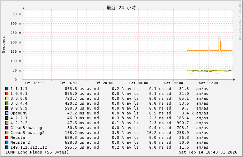This screenshot has width=243, height=157.
Task: Click the Sat 08:00 axis marker
Action: 208,83
